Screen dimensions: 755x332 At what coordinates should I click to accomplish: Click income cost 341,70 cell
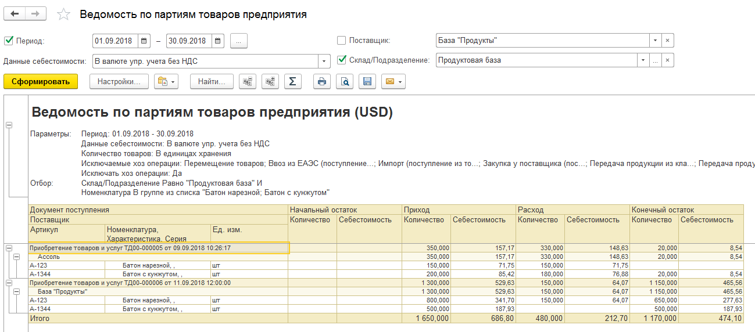(484, 300)
